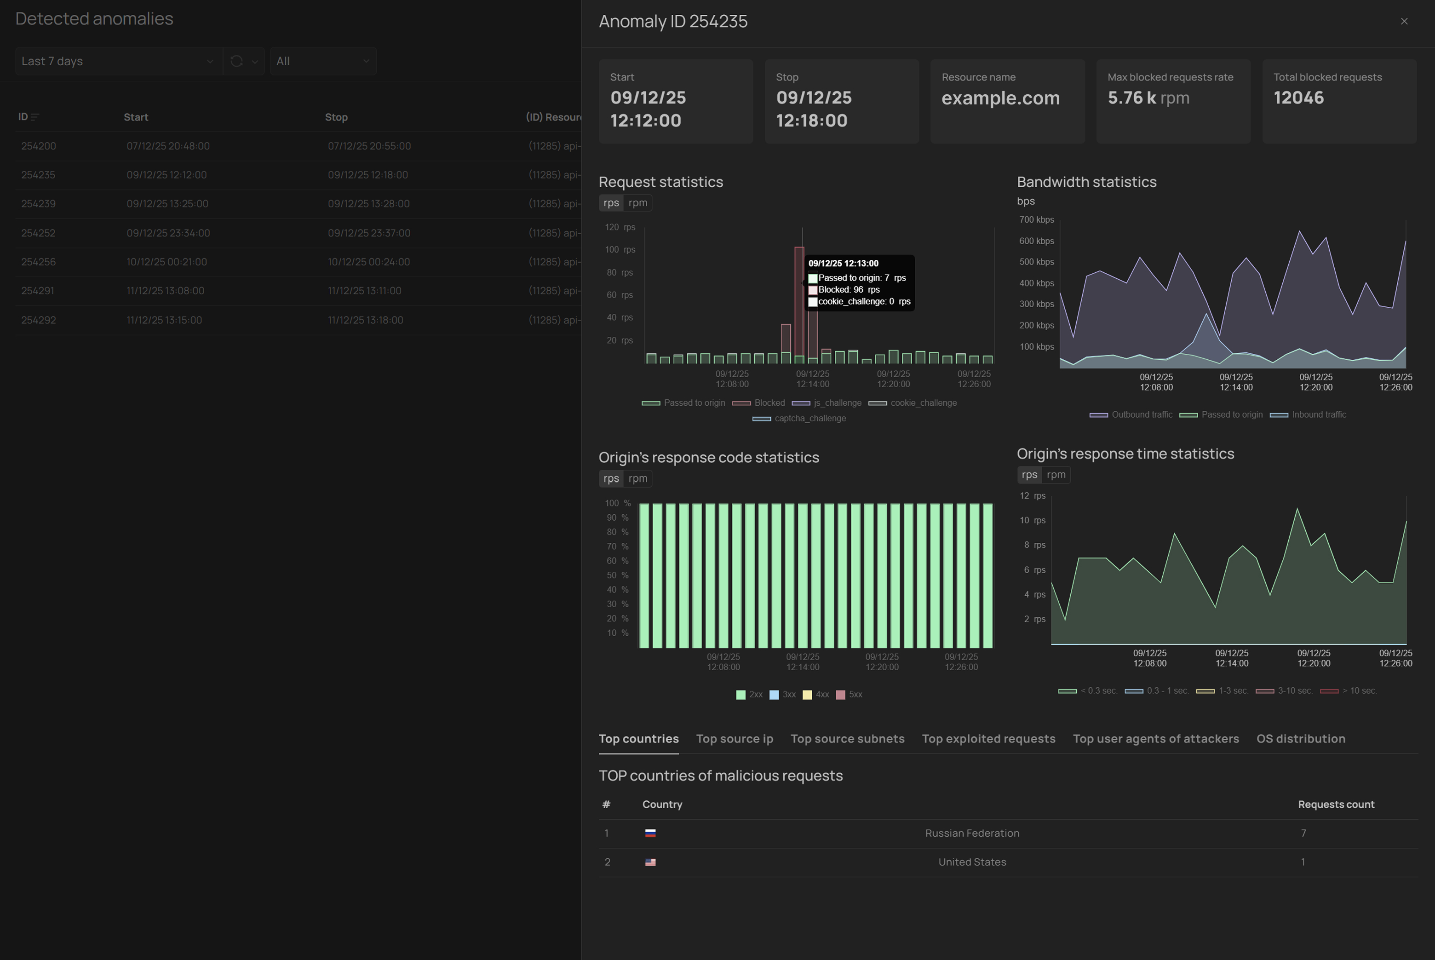Switch Origin's response code statistics to rpm
The height and width of the screenshot is (960, 1435).
click(x=637, y=479)
